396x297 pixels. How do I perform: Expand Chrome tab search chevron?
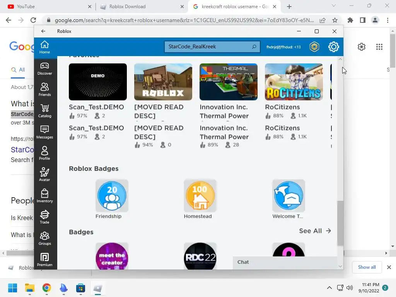334,5
